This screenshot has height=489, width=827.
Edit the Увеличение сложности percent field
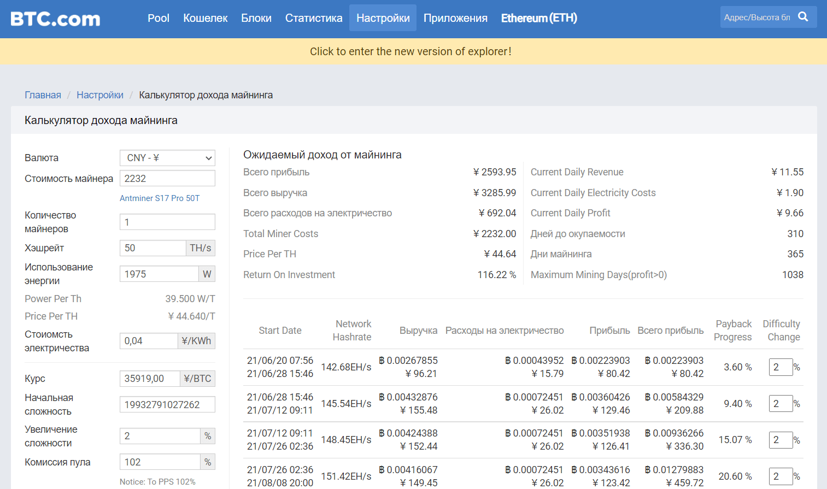160,436
